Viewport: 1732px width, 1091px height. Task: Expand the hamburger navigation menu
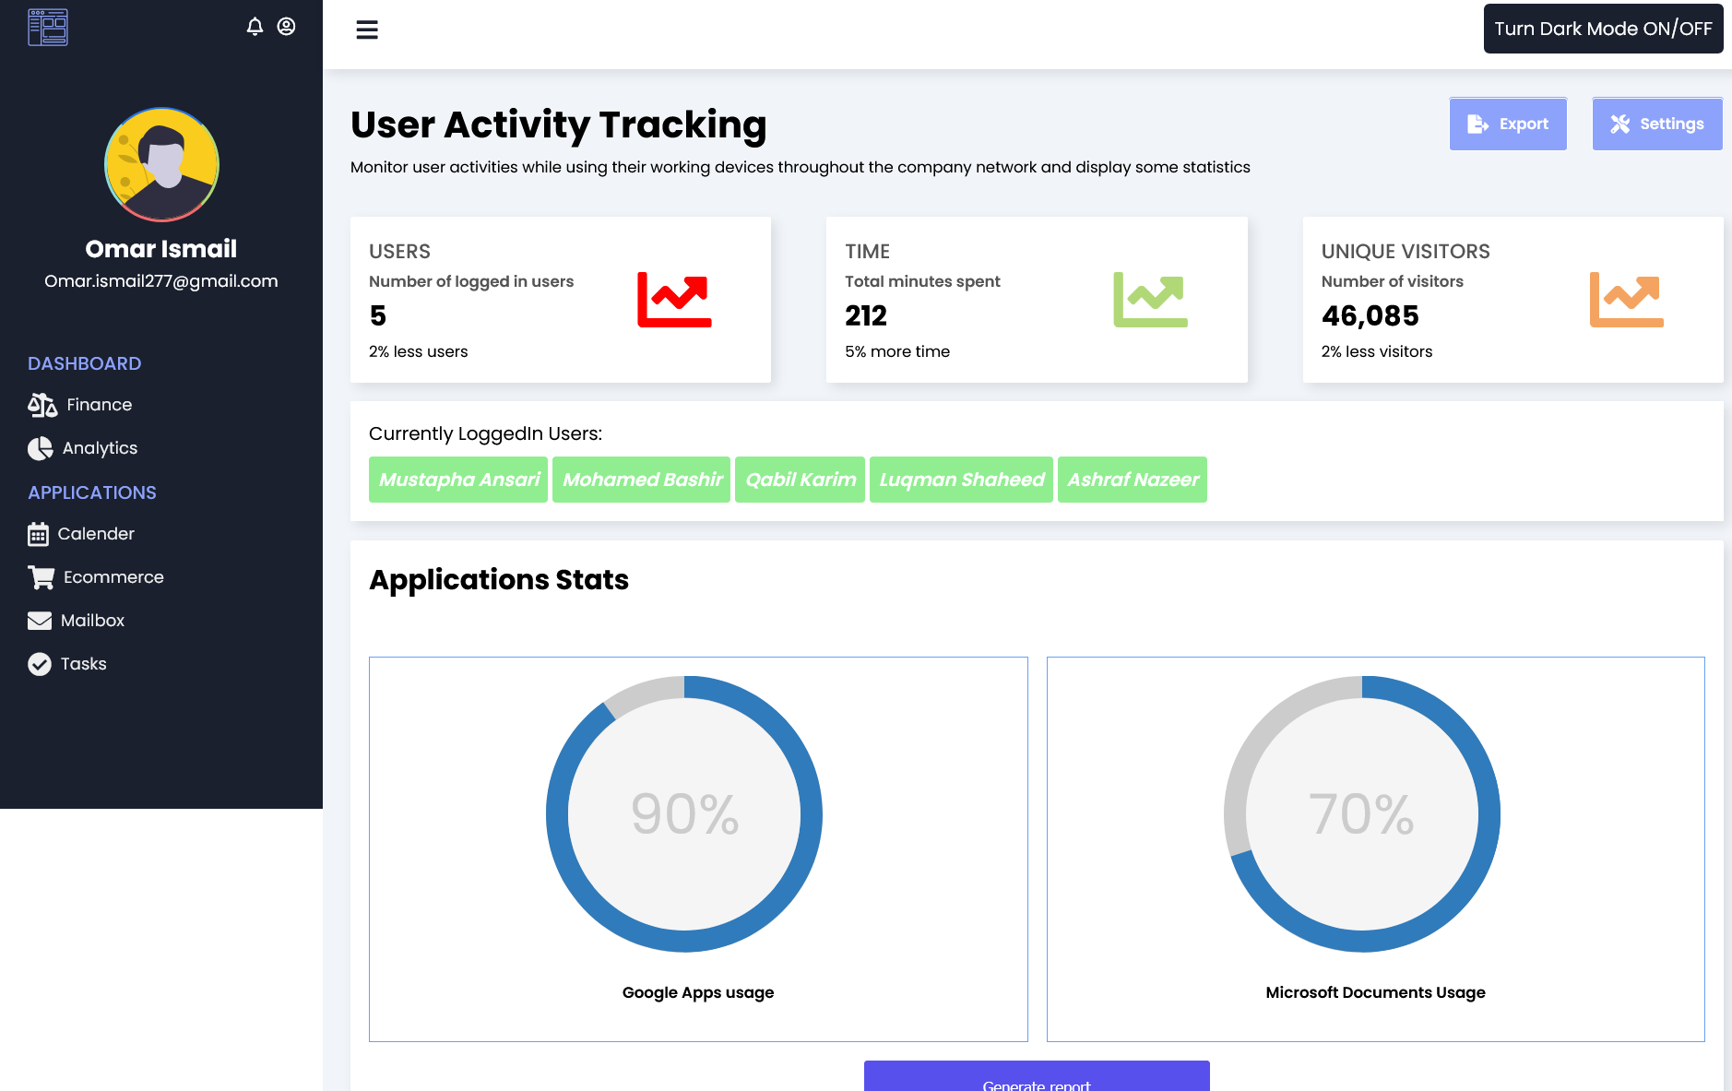(367, 30)
